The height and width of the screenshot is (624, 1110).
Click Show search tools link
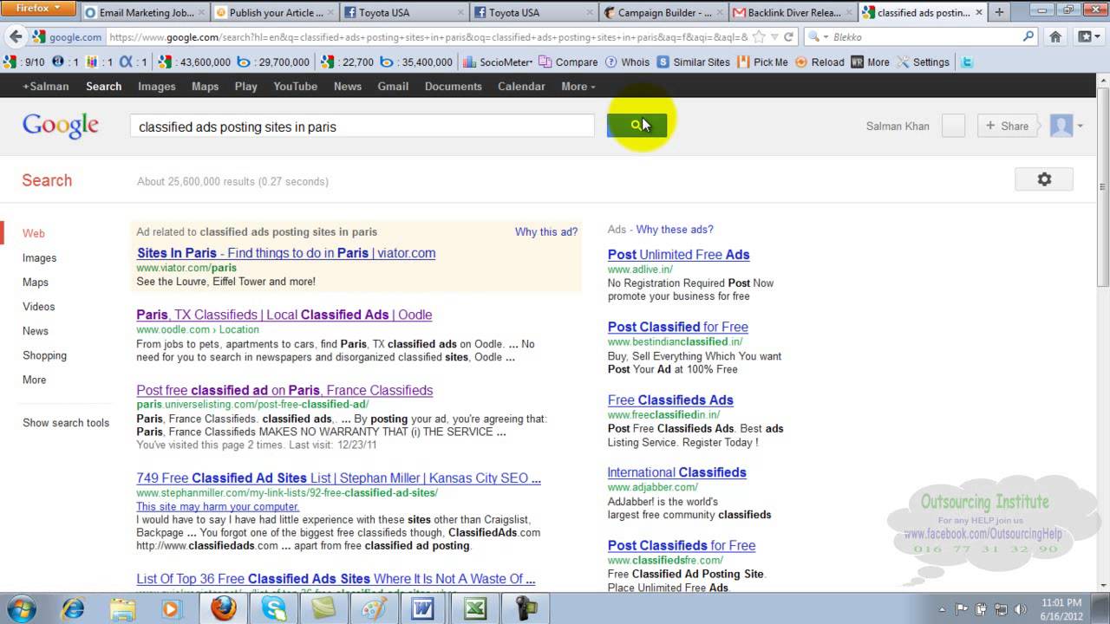click(66, 423)
